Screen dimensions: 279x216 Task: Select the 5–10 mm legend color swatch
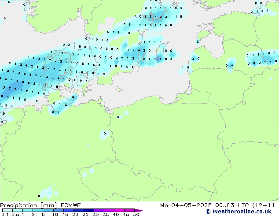[48, 210]
